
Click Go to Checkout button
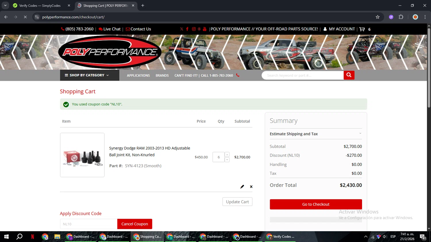(x=315, y=204)
